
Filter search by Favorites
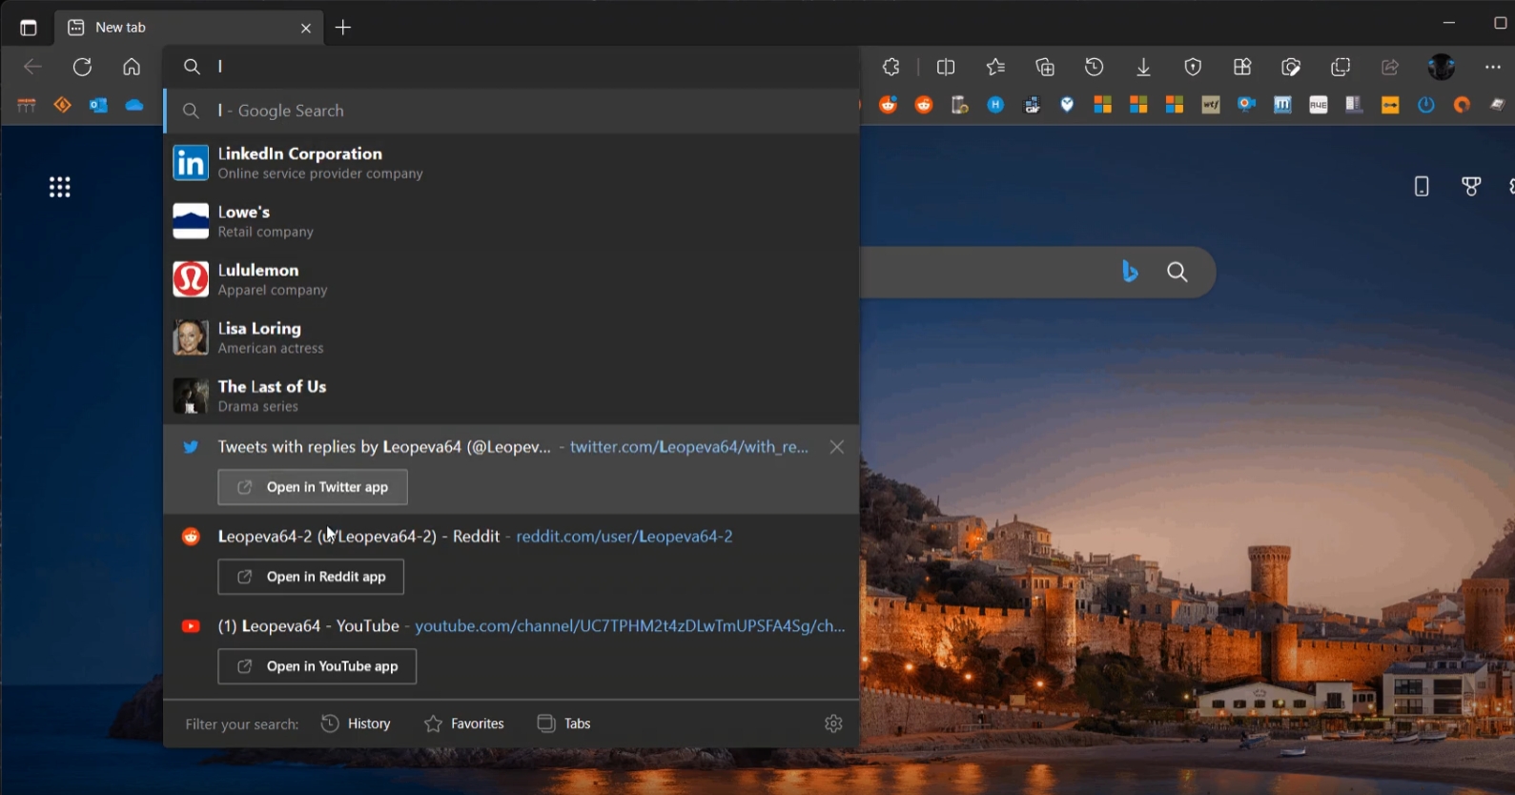(463, 724)
